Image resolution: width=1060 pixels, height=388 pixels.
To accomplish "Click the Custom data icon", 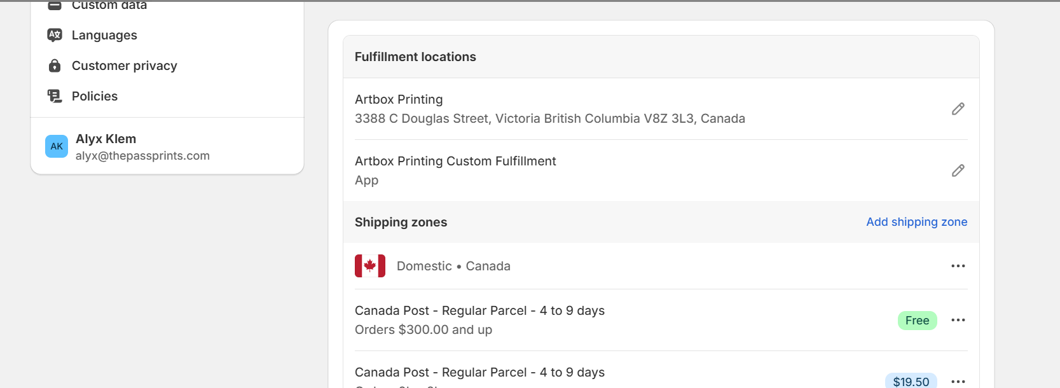I will pos(55,6).
